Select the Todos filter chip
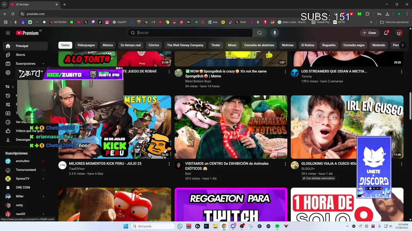Viewport: 412px width, 231px height. pos(65,45)
